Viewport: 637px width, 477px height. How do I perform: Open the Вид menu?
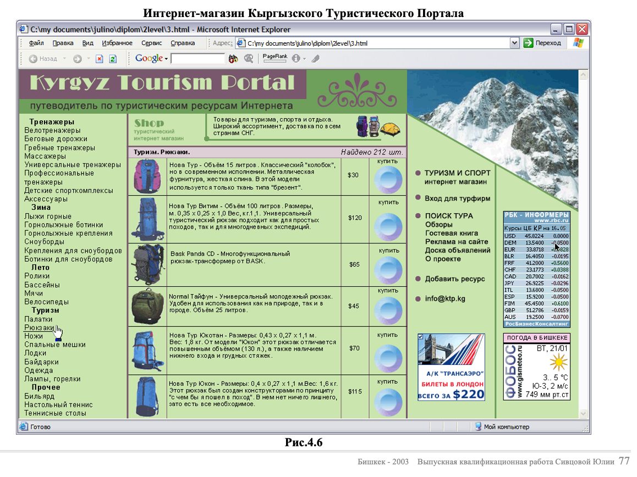tap(88, 43)
